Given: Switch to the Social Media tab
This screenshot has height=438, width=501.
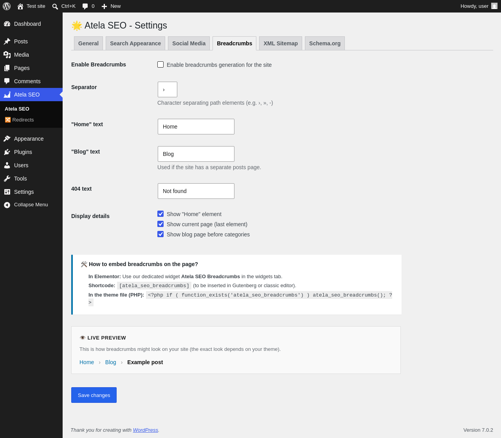Looking at the screenshot, I should pos(189,43).
